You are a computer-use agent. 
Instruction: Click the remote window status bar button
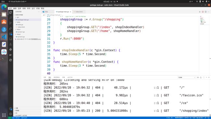[10, 118]
